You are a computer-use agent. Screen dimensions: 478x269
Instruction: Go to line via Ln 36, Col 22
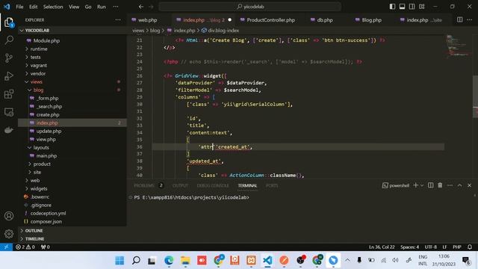tap(382, 247)
